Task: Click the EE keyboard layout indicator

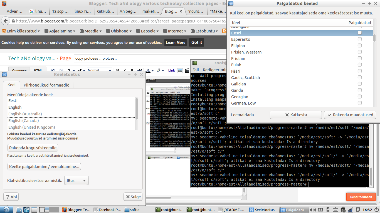Action: [x=320, y=210]
